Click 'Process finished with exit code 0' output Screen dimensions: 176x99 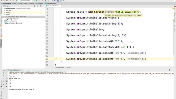(x=21, y=89)
